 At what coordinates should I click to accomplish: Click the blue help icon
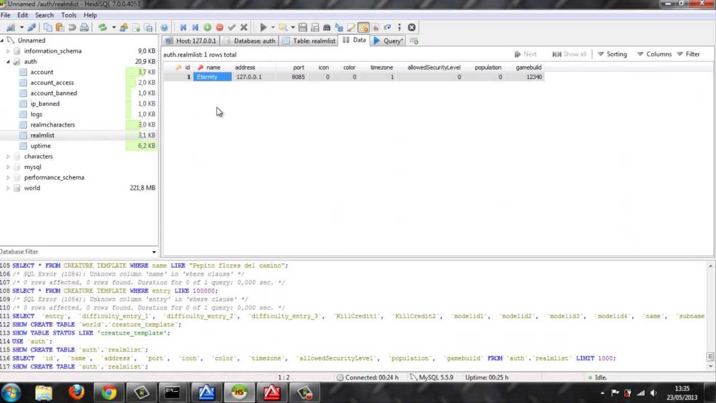pyautogui.click(x=164, y=27)
